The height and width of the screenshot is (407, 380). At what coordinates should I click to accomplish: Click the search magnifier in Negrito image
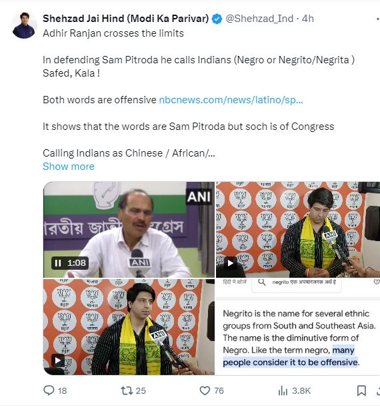click(x=262, y=282)
